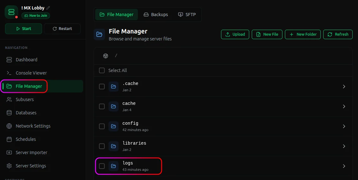
Task: Click the logs folder icon
Action: coord(114,166)
